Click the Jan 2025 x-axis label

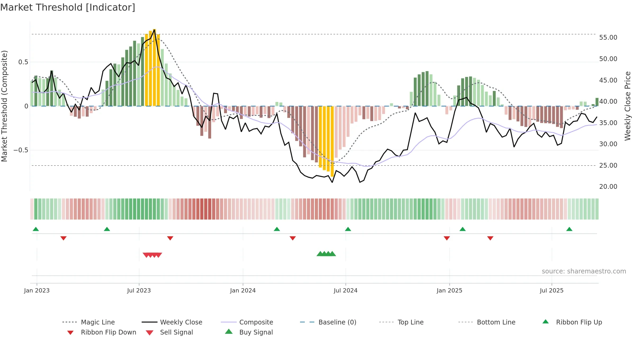pos(450,290)
